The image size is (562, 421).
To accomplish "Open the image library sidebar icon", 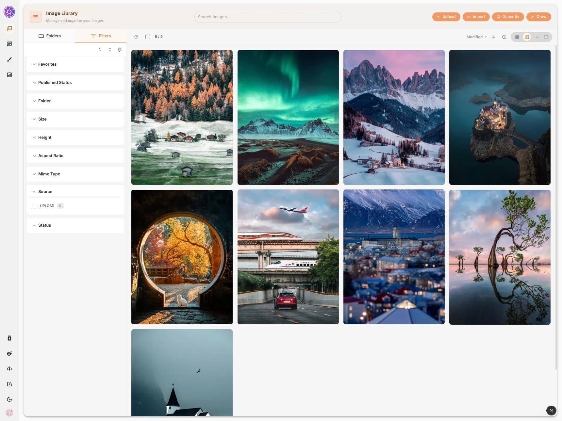I will point(9,29).
